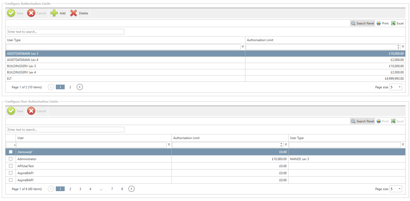The width and height of the screenshot is (410, 201).
Task: Tick the checkbox for APIUserTest row
Action: click(x=11, y=166)
